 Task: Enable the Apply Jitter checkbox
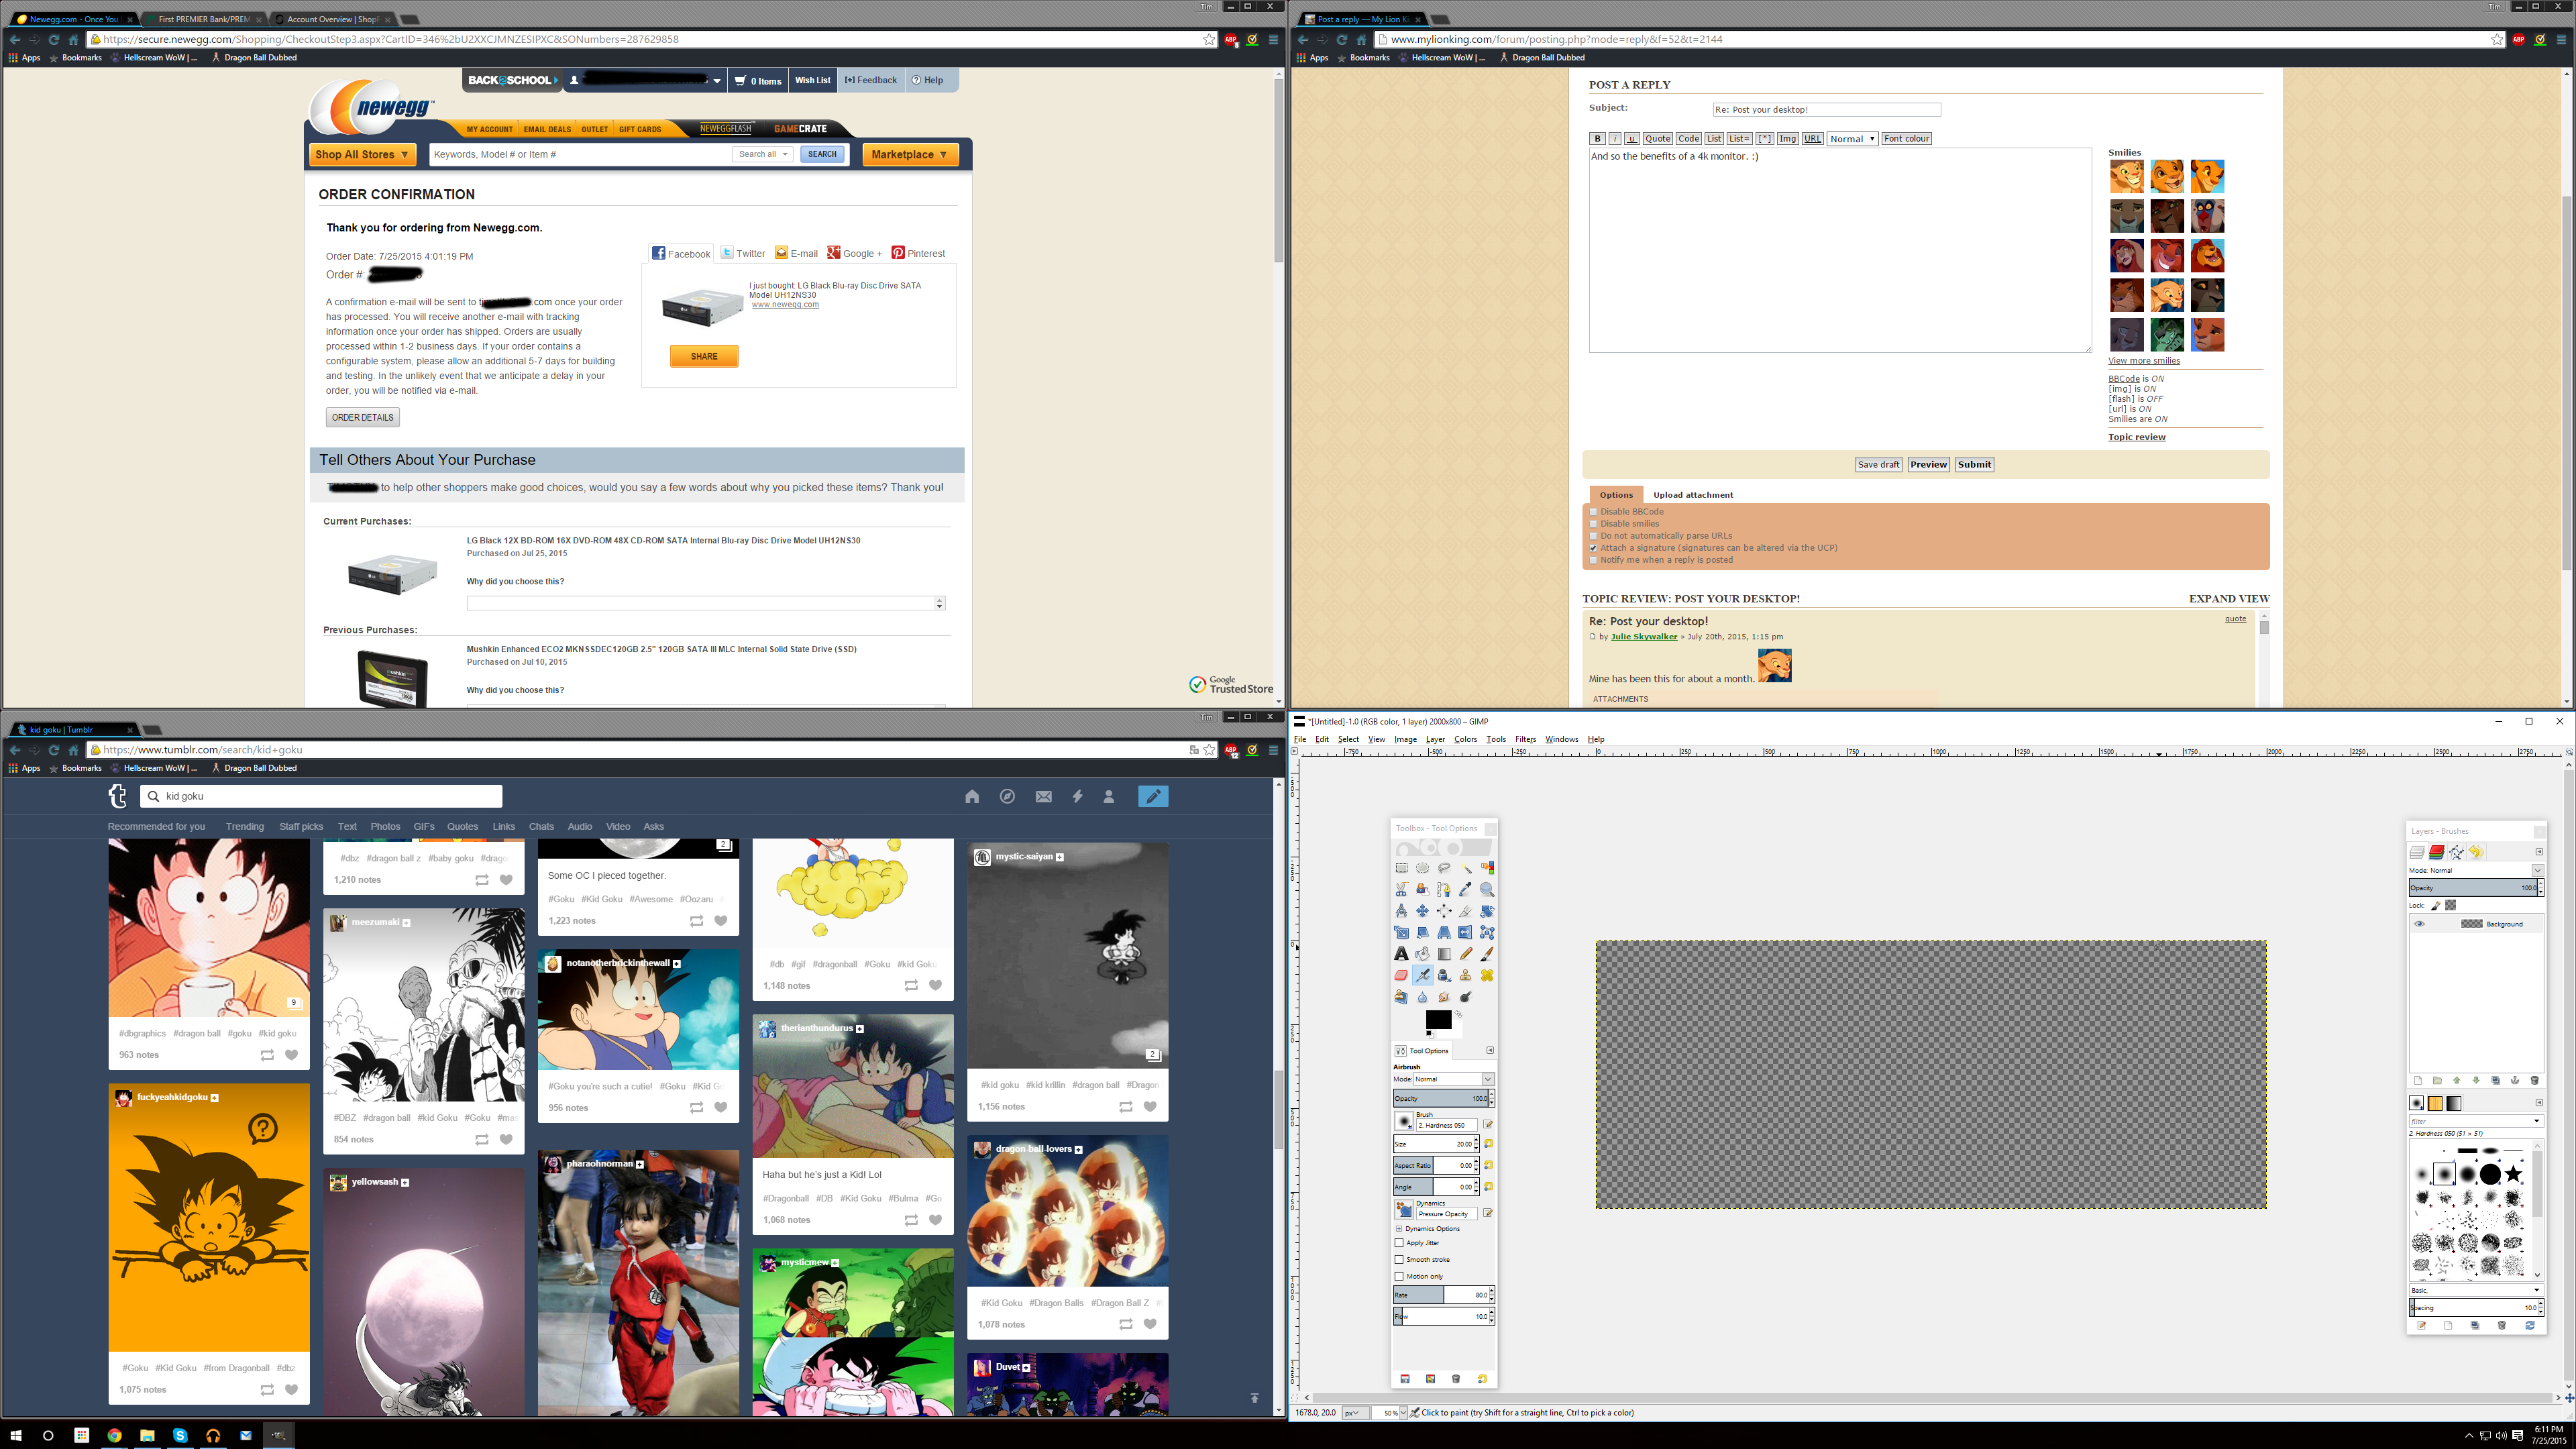(x=1399, y=1243)
